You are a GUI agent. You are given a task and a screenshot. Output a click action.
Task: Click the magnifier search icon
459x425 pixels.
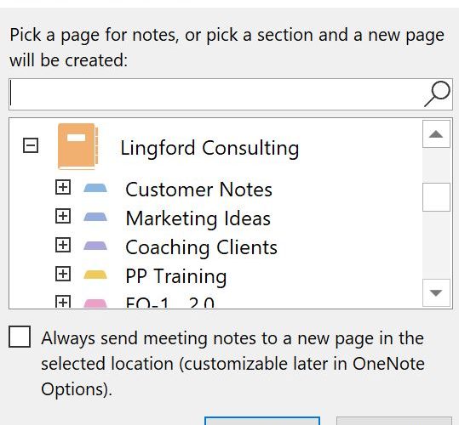437,94
